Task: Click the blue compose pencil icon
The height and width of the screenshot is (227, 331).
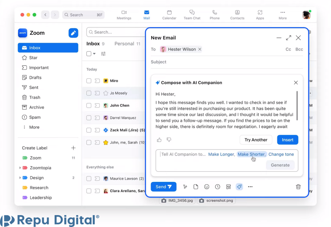Action: coord(73,33)
